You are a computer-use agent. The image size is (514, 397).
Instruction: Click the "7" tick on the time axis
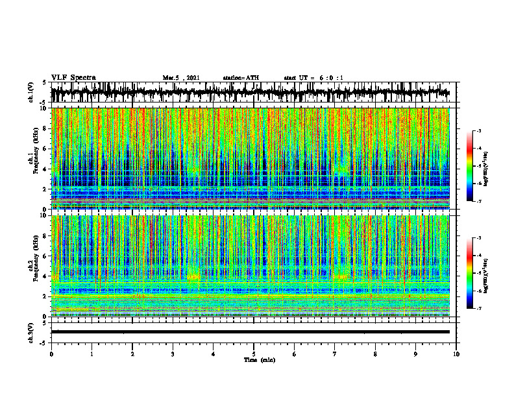[335, 354]
